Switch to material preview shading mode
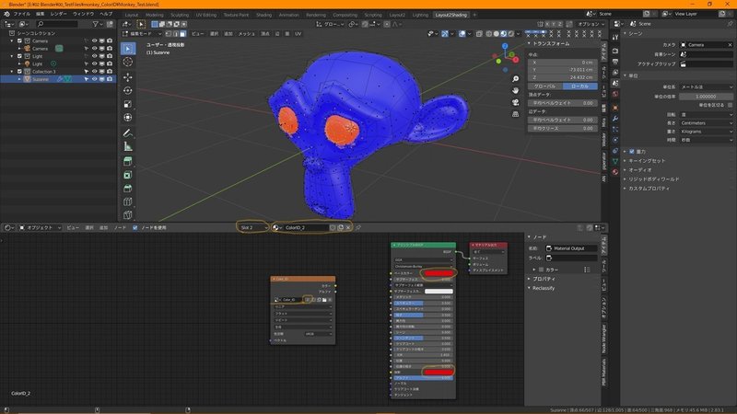Image resolution: width=737 pixels, height=414 pixels. click(x=503, y=34)
